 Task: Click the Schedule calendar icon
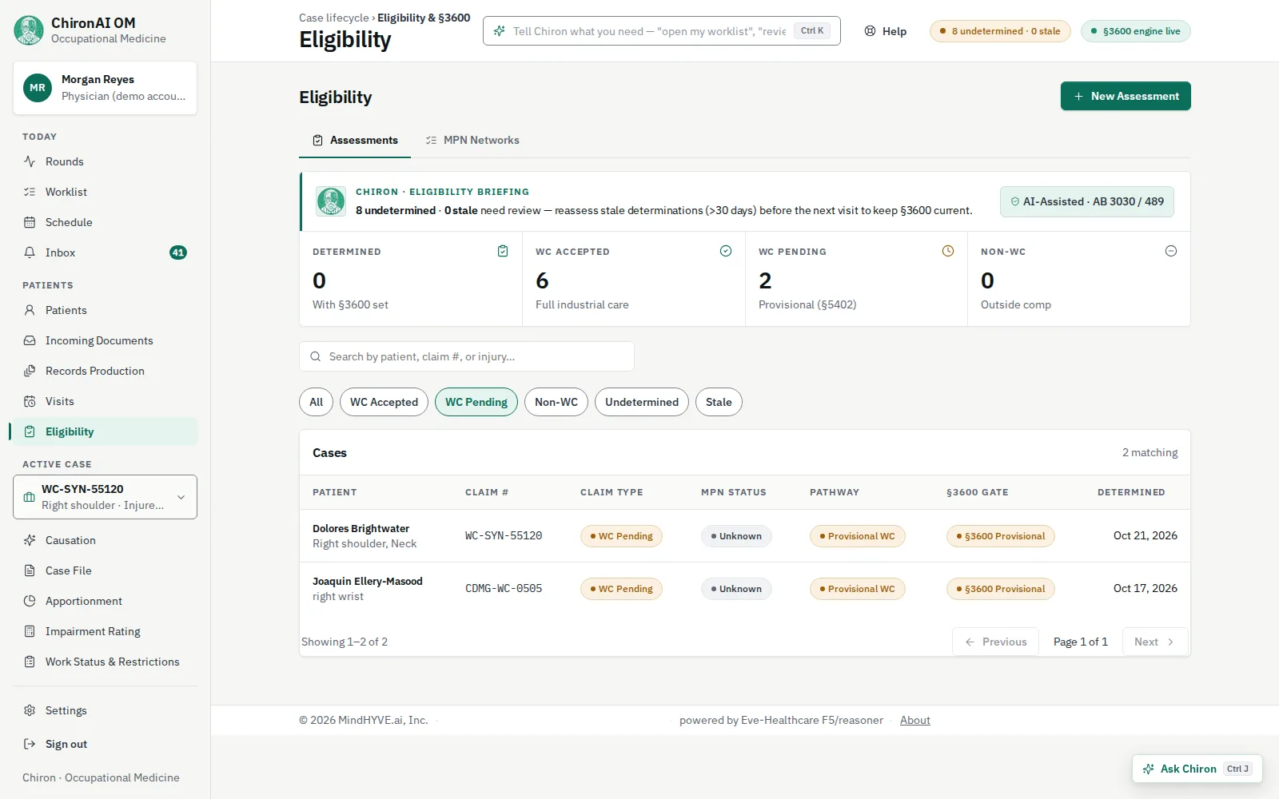coord(30,222)
